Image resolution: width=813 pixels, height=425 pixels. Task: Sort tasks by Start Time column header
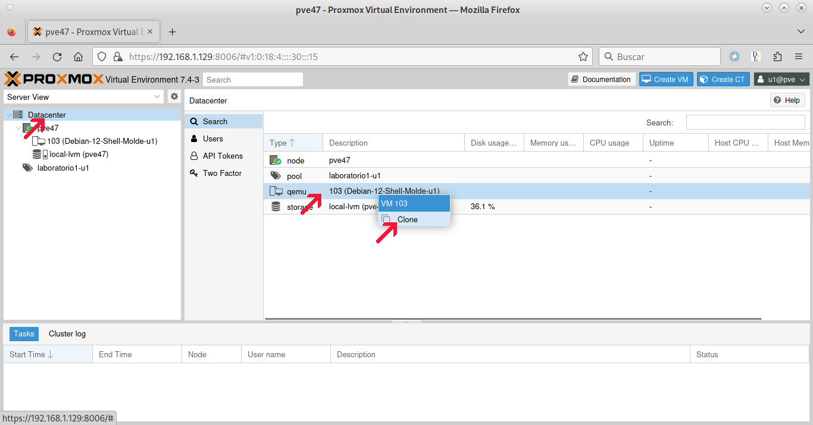coord(48,354)
